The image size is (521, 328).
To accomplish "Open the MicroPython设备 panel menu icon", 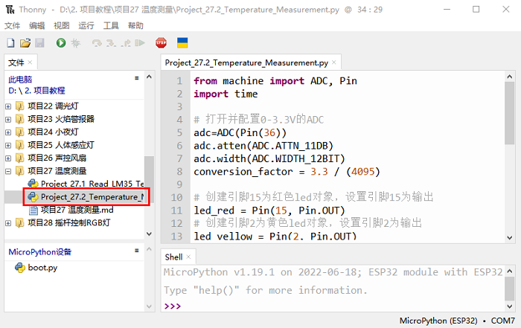I will 136,252.
